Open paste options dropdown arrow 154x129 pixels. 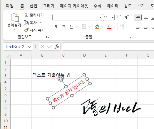coord(14,29)
